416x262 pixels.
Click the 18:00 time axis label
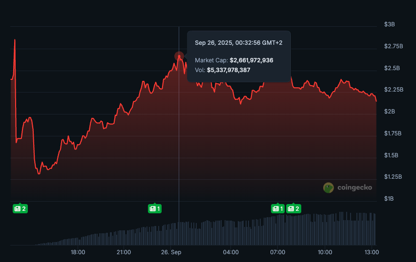tap(78, 252)
